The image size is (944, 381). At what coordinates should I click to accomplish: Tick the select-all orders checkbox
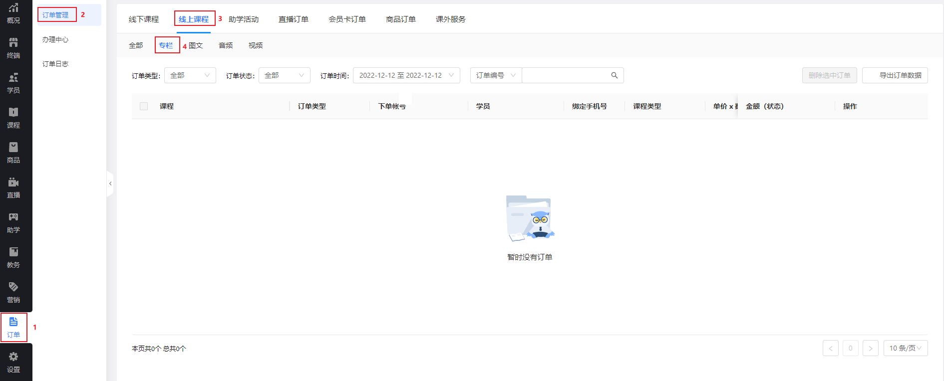pyautogui.click(x=144, y=106)
